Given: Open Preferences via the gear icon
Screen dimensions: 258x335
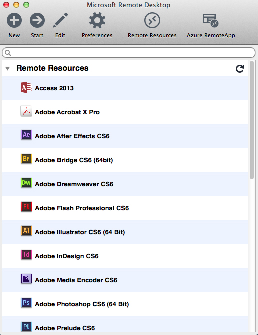Looking at the screenshot, I should pyautogui.click(x=97, y=20).
